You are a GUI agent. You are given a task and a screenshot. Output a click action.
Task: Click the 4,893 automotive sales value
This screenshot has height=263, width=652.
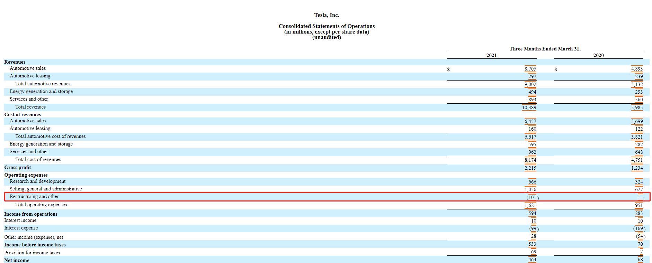tap(637, 69)
